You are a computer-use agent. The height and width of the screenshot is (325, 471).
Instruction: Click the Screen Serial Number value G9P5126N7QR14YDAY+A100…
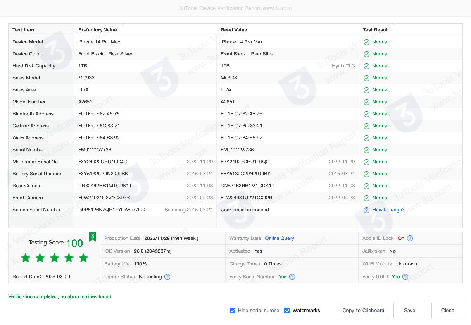coord(114,210)
